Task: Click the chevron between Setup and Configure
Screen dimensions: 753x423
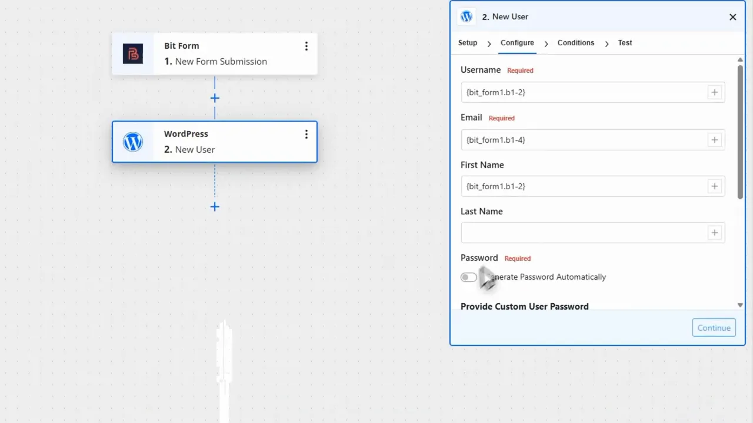Action: [x=489, y=43]
